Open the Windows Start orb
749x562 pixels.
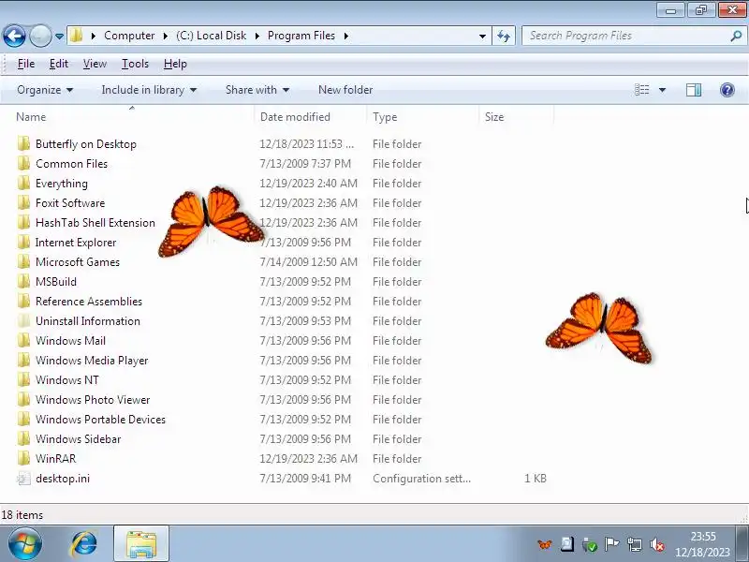(24, 544)
